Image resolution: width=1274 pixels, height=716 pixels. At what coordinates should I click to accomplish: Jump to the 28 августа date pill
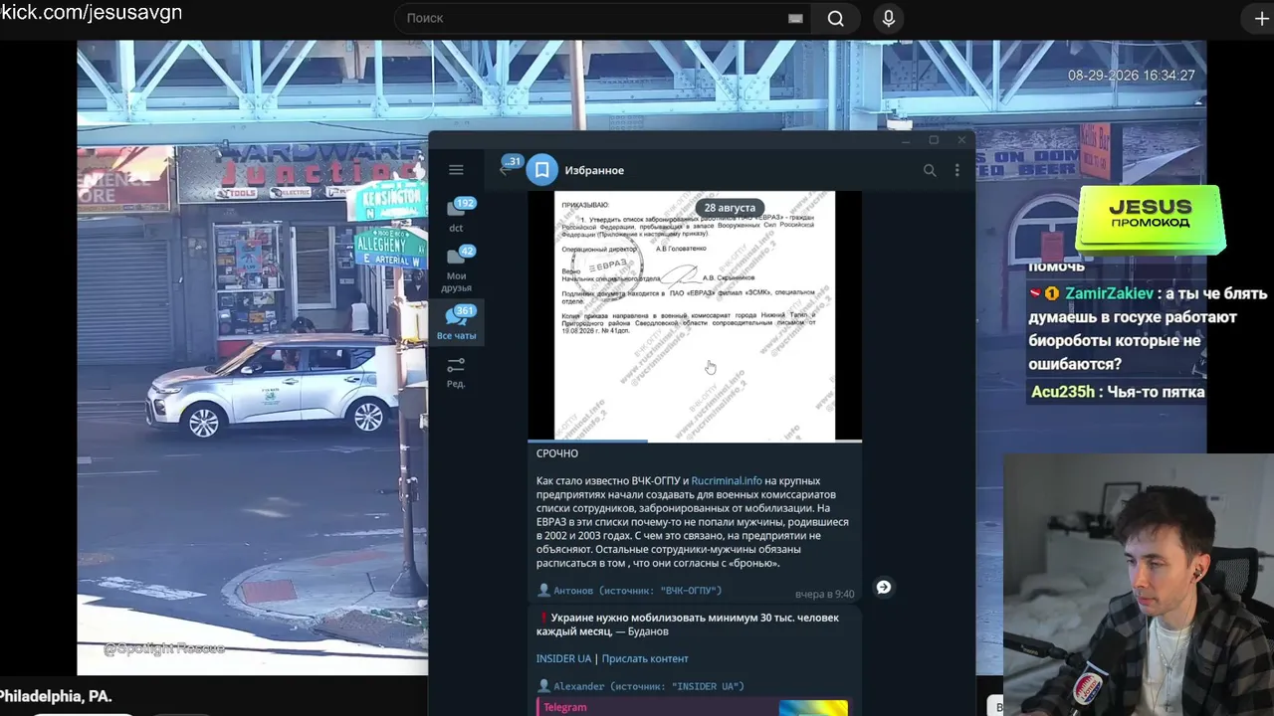pos(730,208)
